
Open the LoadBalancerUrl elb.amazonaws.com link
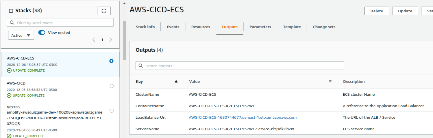click(243, 117)
